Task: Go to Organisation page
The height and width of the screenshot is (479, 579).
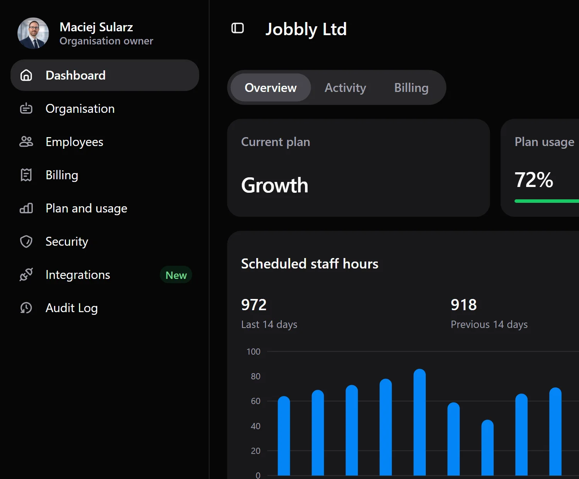Action: point(105,109)
